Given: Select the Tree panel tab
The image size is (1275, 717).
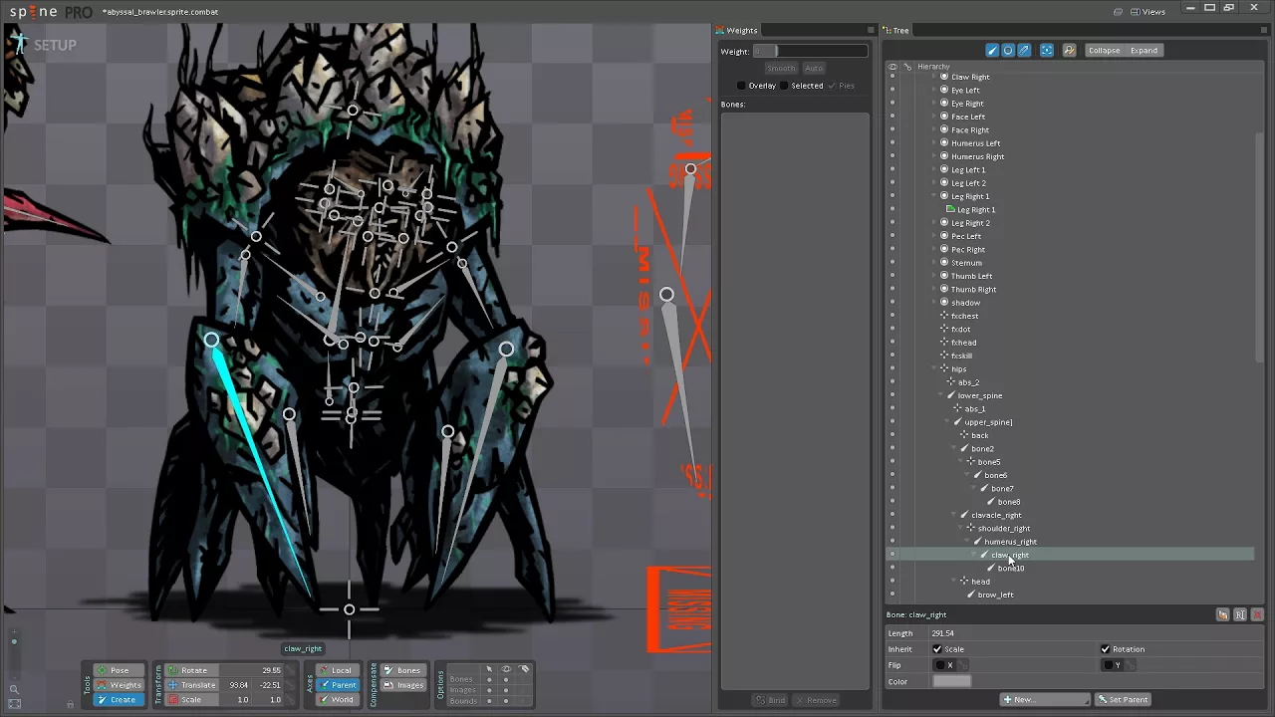Looking at the screenshot, I should pyautogui.click(x=896, y=30).
